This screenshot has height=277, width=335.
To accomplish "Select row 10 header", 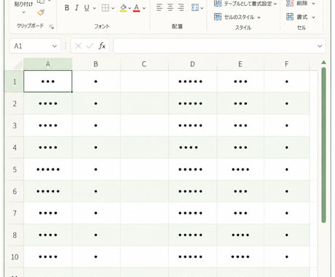I will [x=15, y=257].
